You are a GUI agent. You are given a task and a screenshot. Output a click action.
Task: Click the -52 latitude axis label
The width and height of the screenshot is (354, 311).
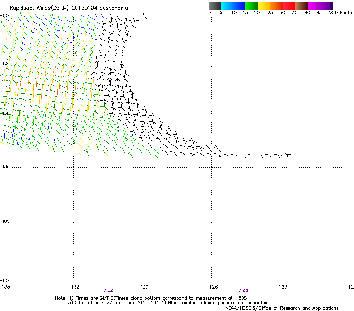tap(4, 64)
